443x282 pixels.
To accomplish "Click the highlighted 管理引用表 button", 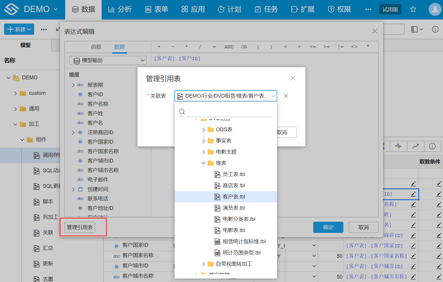I will [80, 227].
